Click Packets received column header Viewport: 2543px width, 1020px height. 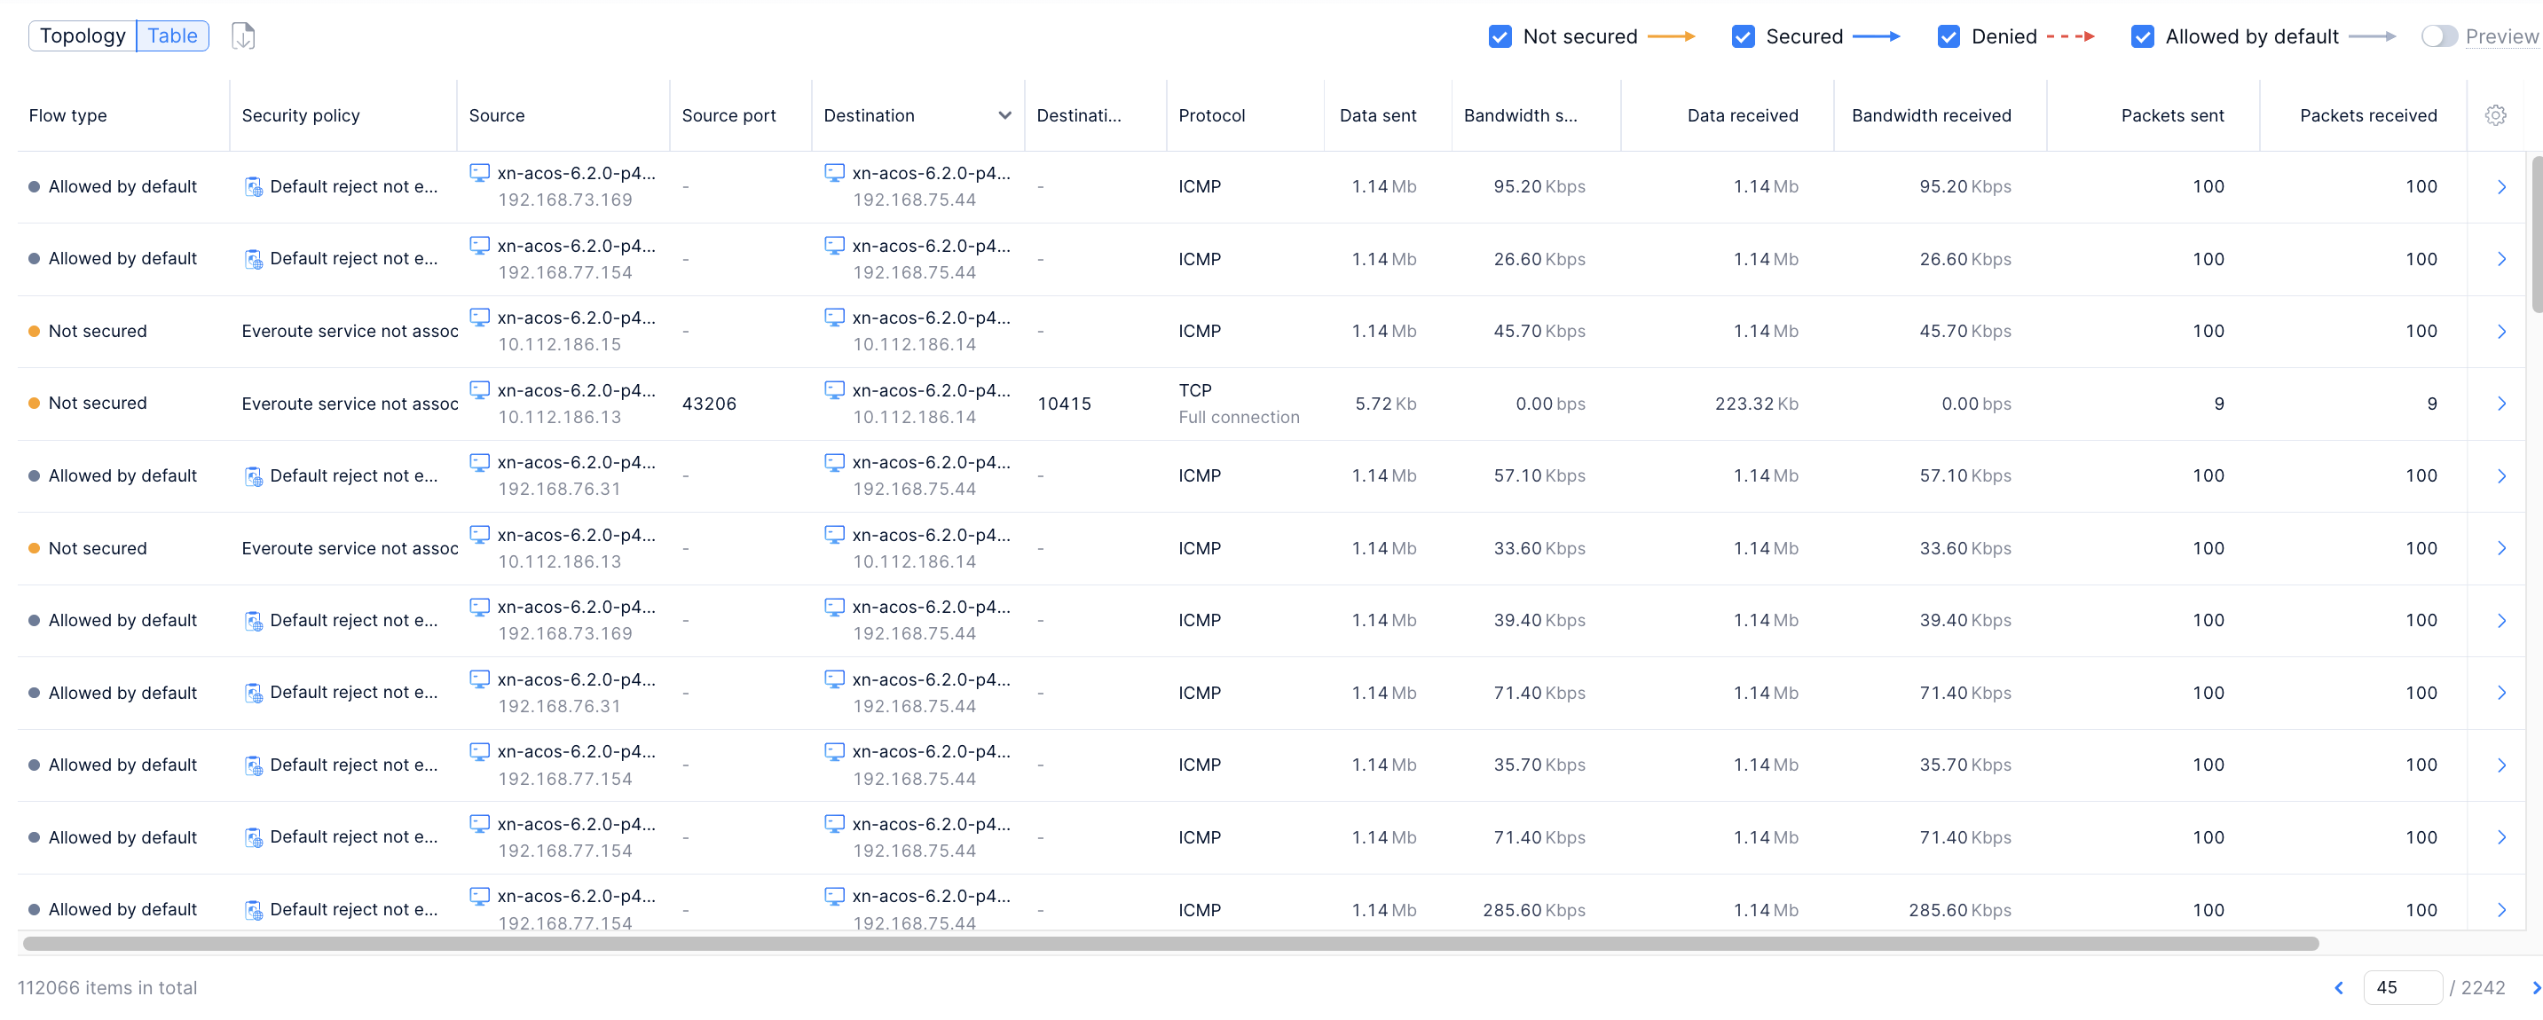[2367, 115]
